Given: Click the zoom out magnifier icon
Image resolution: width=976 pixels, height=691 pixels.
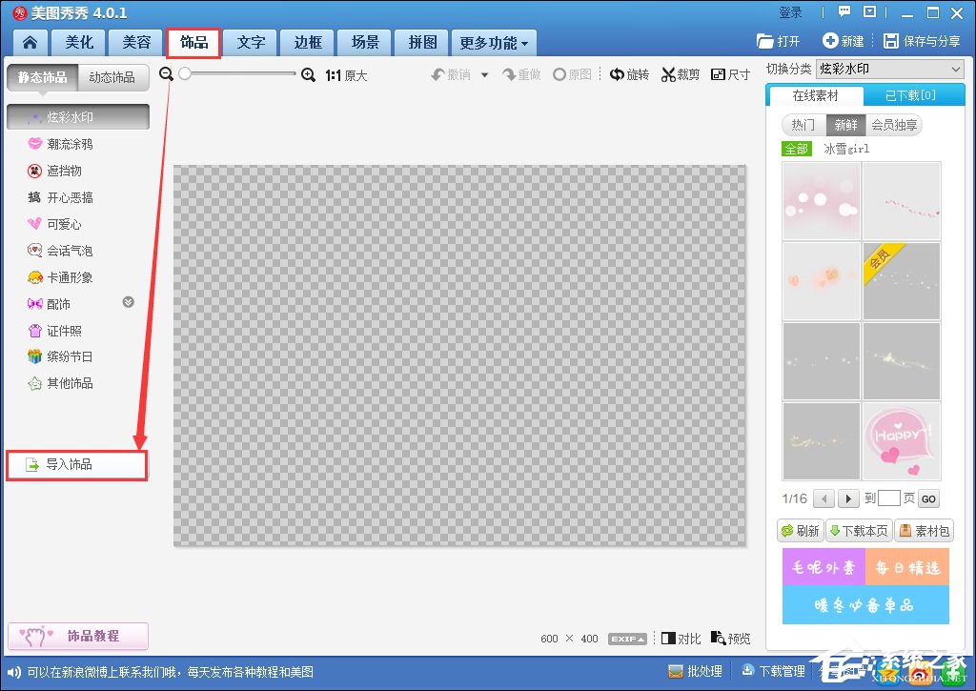Looking at the screenshot, I should click(166, 74).
